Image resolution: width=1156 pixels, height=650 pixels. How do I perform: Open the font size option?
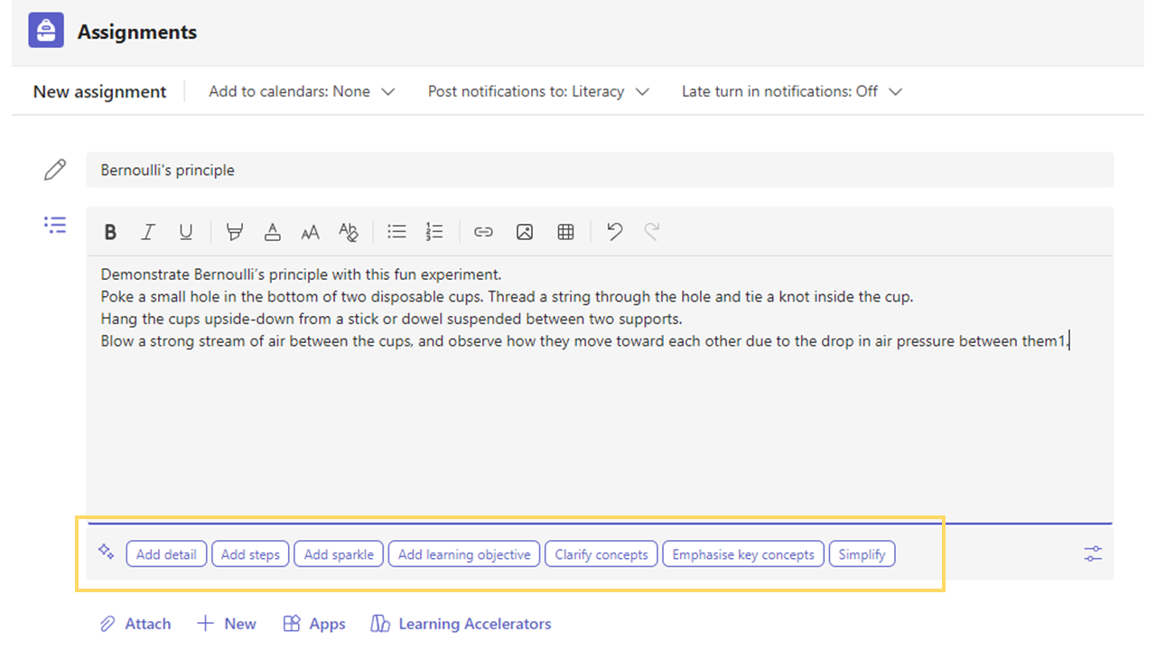(310, 232)
